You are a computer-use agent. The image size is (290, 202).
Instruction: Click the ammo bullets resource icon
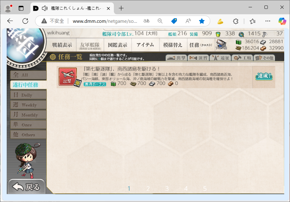click(x=238, y=48)
